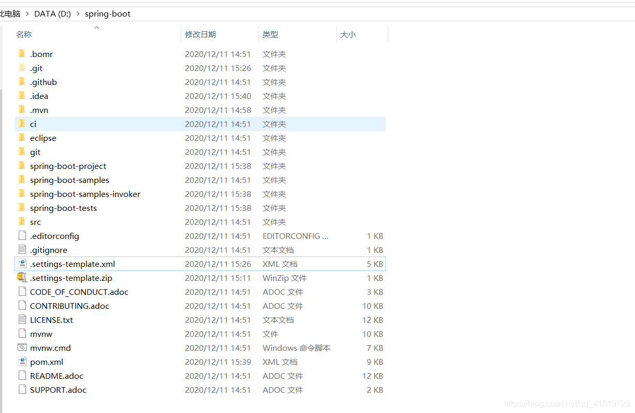
Task: Click the spring-boot-samples folder icon
Action: point(22,180)
